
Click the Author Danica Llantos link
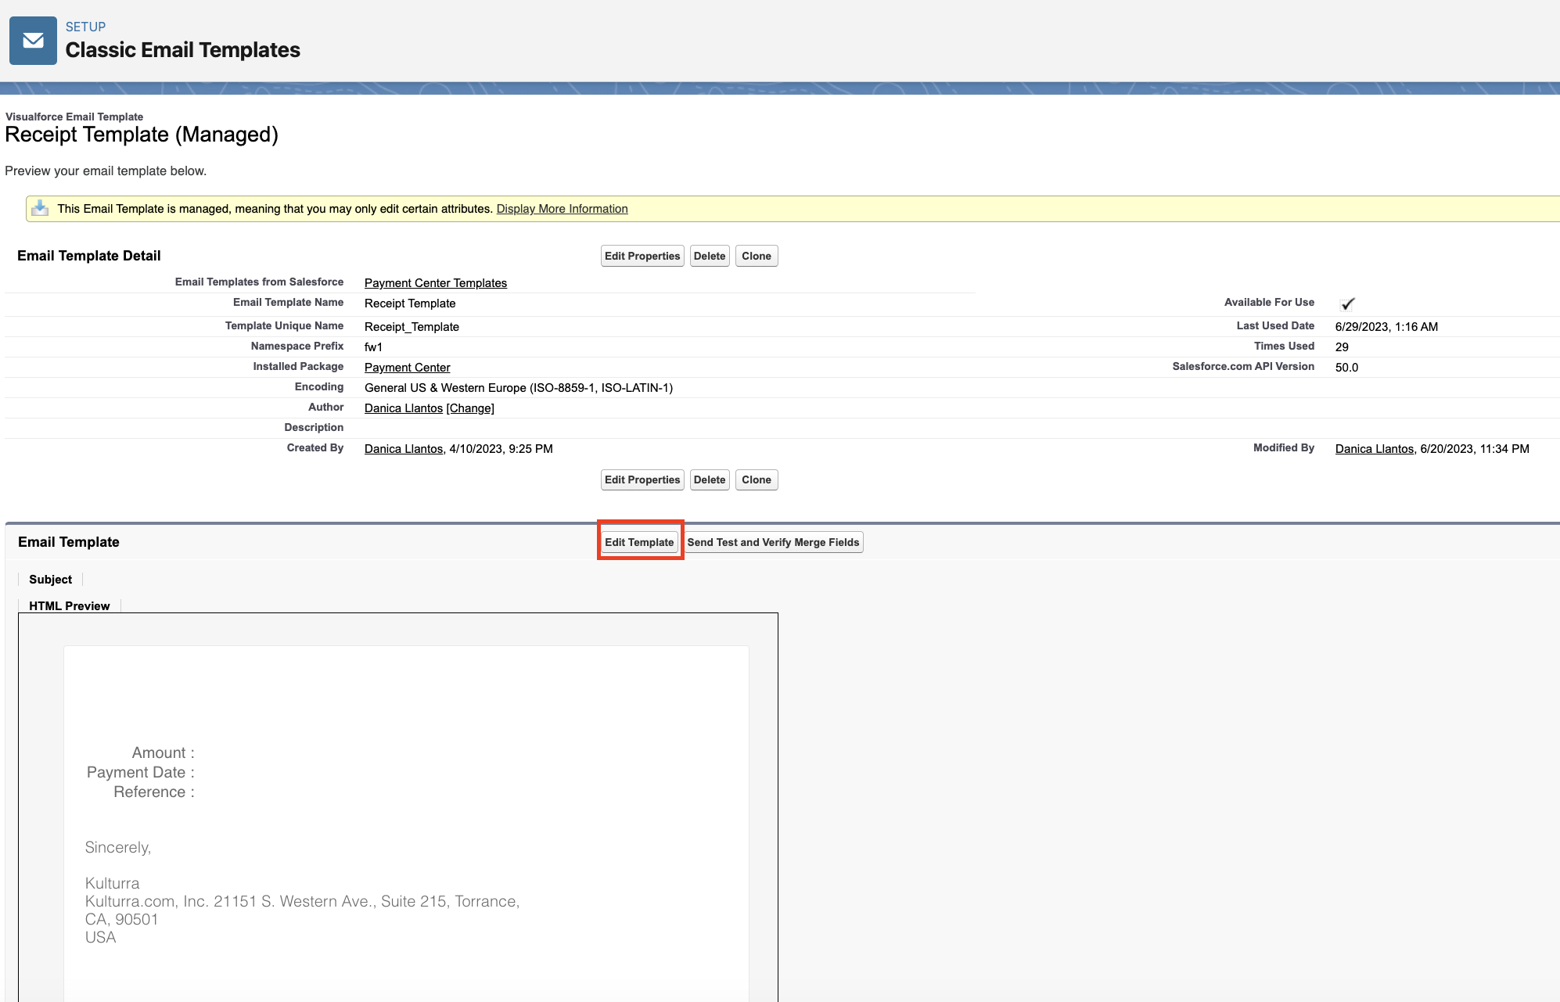[403, 408]
